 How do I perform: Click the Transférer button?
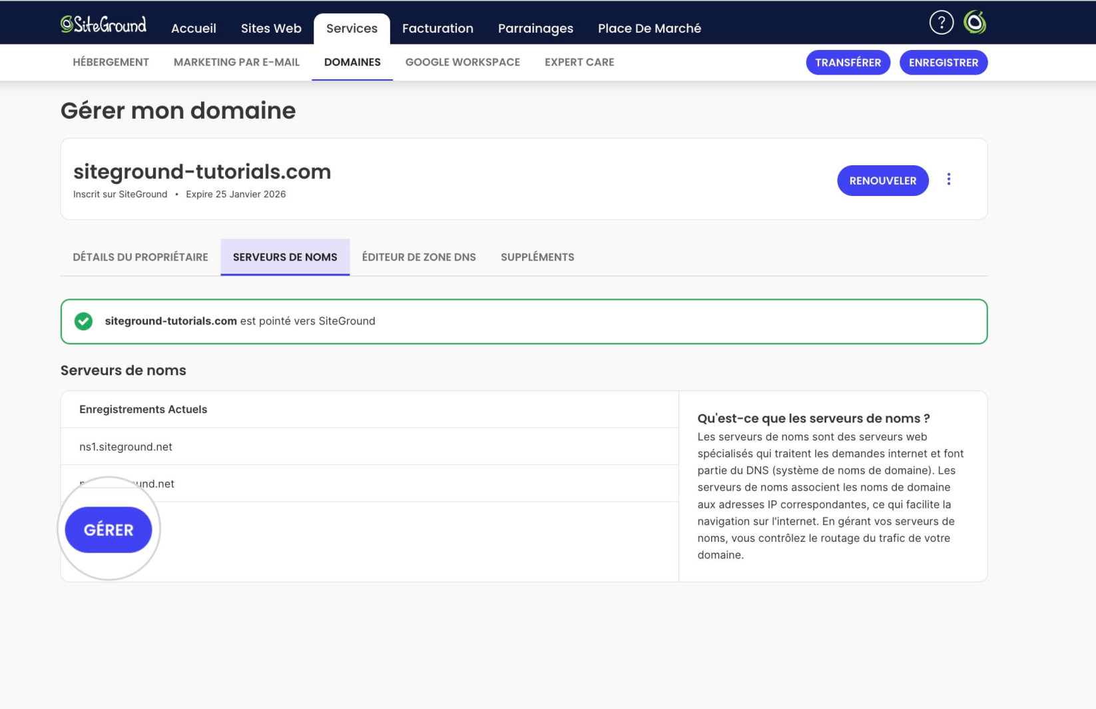(848, 63)
